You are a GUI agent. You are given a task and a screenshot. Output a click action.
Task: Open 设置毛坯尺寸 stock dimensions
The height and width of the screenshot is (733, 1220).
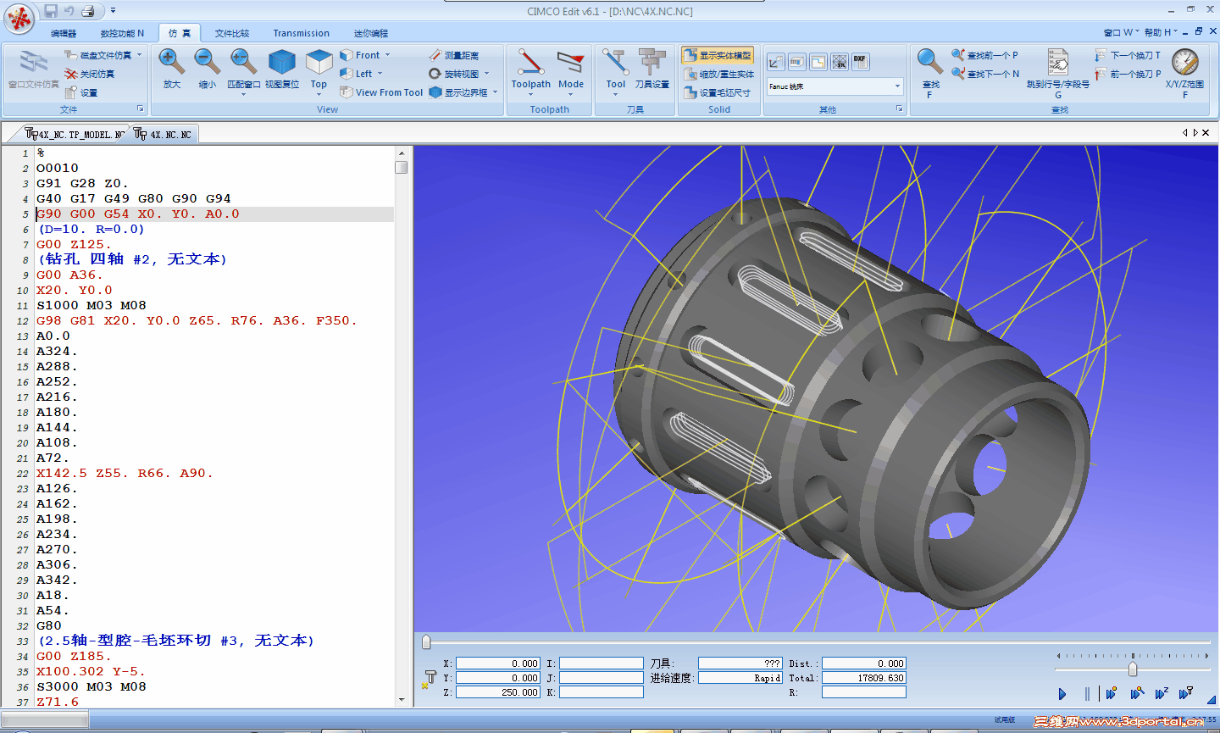click(x=717, y=92)
